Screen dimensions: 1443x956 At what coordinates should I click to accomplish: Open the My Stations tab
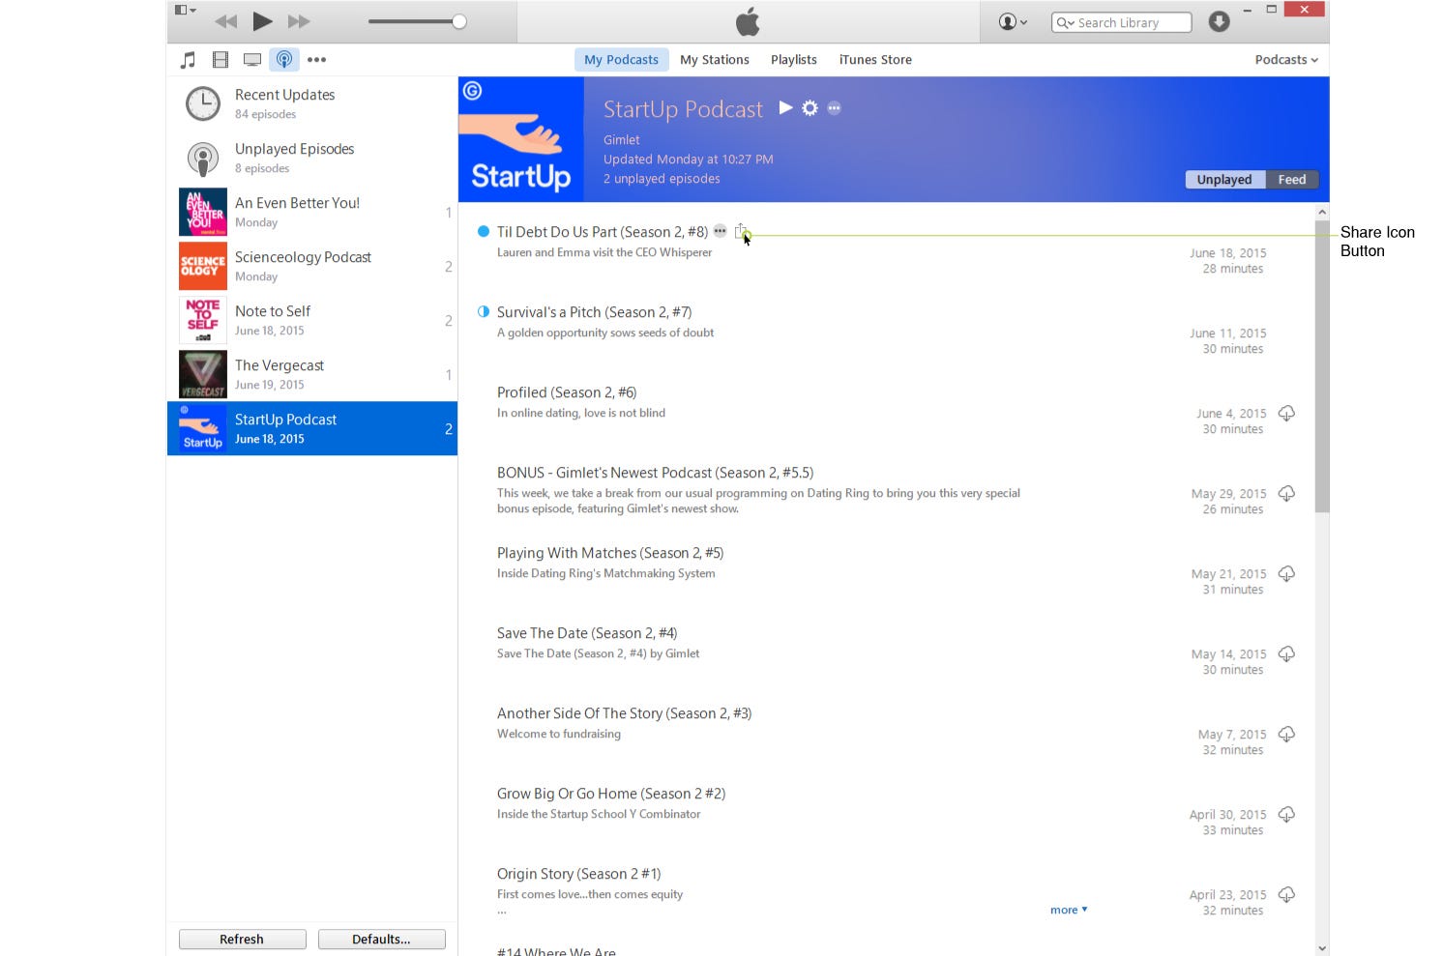715,60
